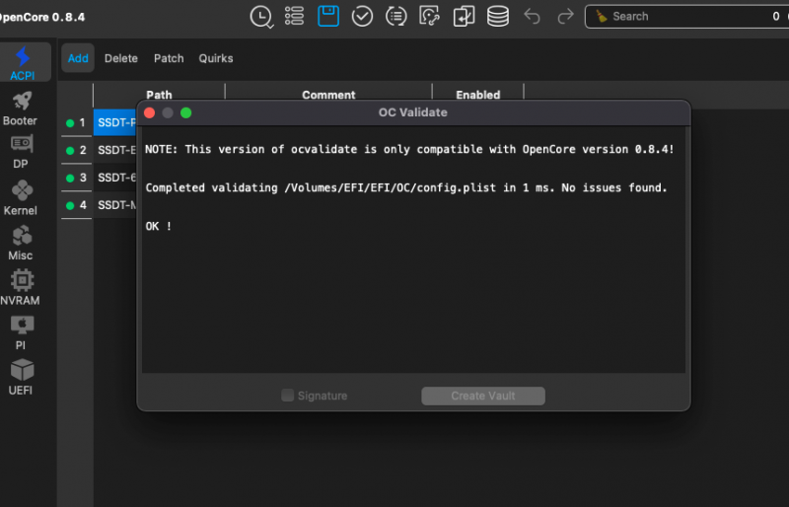
Task: Open the DP section
Action: tap(20, 152)
